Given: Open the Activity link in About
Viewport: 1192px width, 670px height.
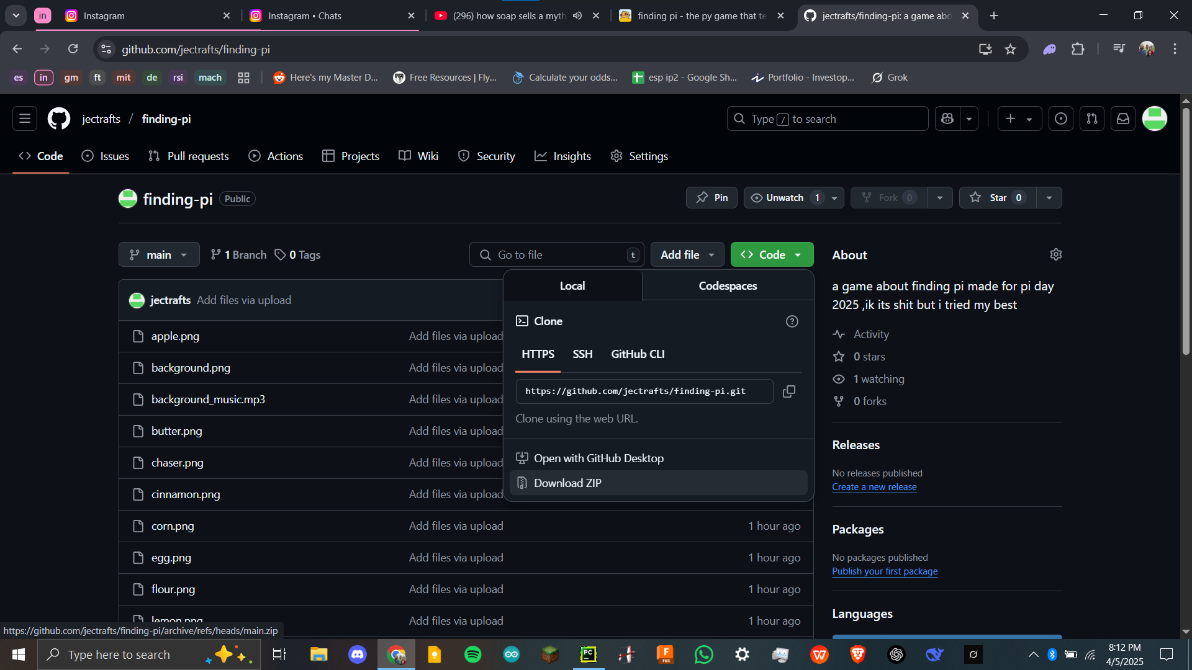Looking at the screenshot, I should [x=860, y=334].
